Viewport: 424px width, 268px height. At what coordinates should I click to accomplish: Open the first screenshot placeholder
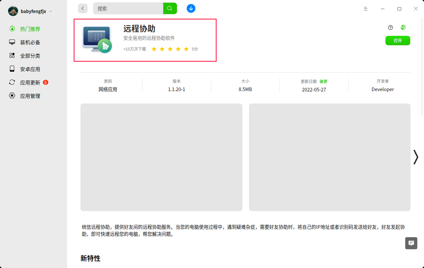coord(161,157)
